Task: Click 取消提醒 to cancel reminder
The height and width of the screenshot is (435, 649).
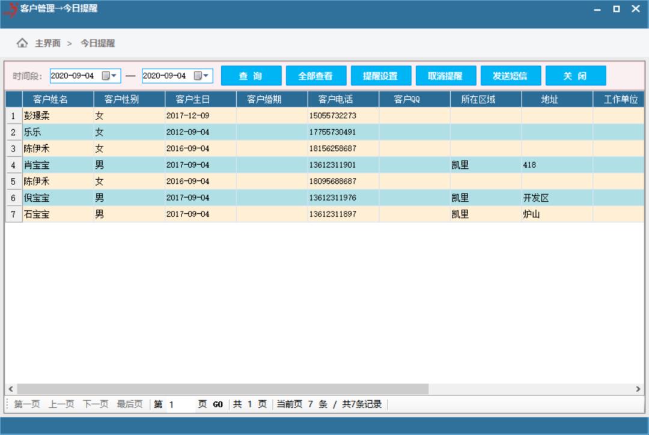Action: point(445,76)
